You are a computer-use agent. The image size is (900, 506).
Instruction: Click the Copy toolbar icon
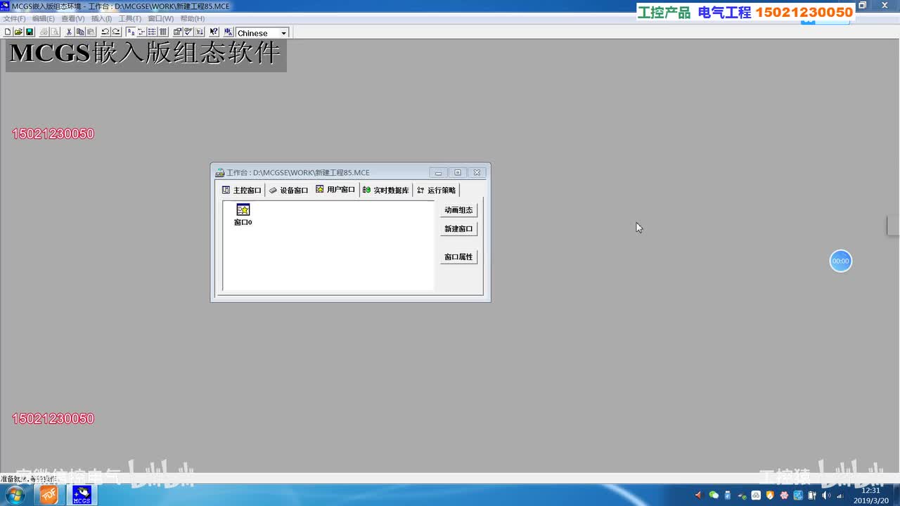point(80,32)
